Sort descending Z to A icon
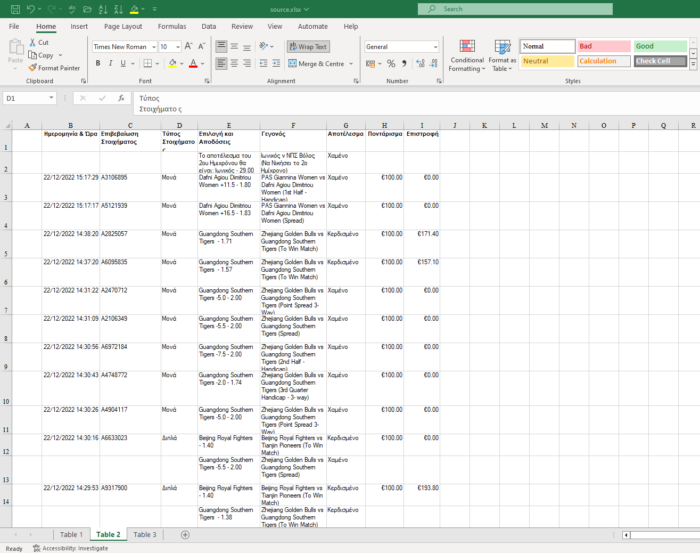700x553 pixels. tap(119, 9)
